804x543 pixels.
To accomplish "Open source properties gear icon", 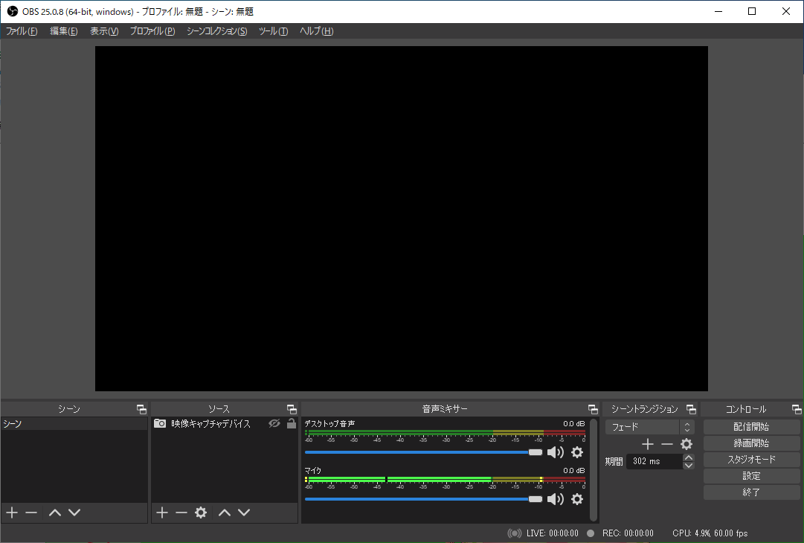I will click(x=201, y=513).
